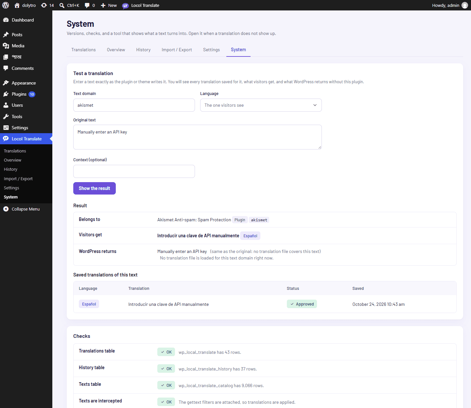471x408 pixels.
Task: Open the Tools wrench menu
Action: click(26, 117)
